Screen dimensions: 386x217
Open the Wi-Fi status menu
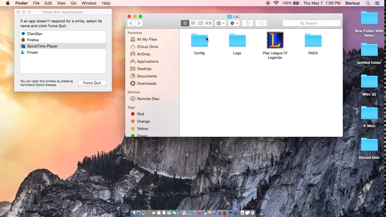pyautogui.click(x=276, y=3)
